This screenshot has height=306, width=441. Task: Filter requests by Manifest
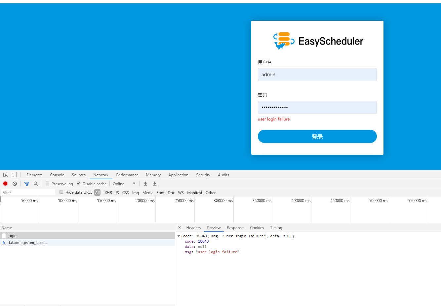(x=195, y=193)
